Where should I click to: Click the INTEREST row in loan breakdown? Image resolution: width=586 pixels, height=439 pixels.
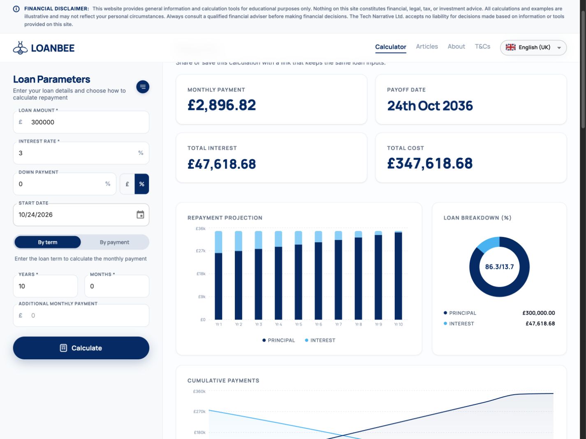tap(499, 324)
